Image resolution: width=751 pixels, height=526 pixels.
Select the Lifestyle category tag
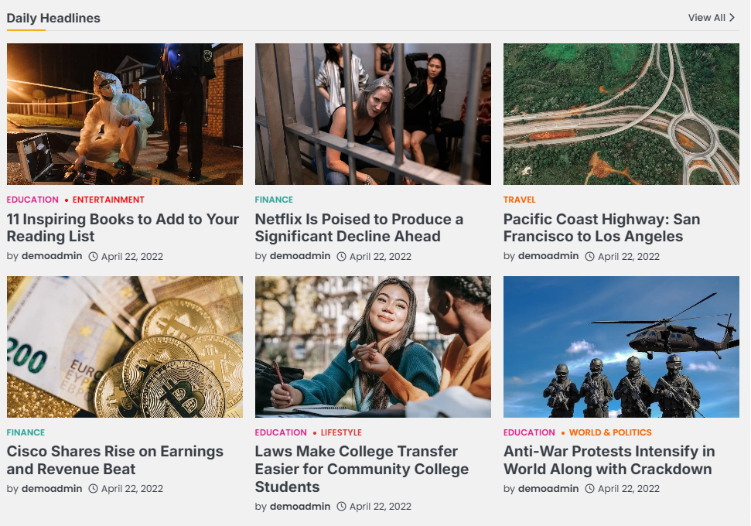click(341, 432)
